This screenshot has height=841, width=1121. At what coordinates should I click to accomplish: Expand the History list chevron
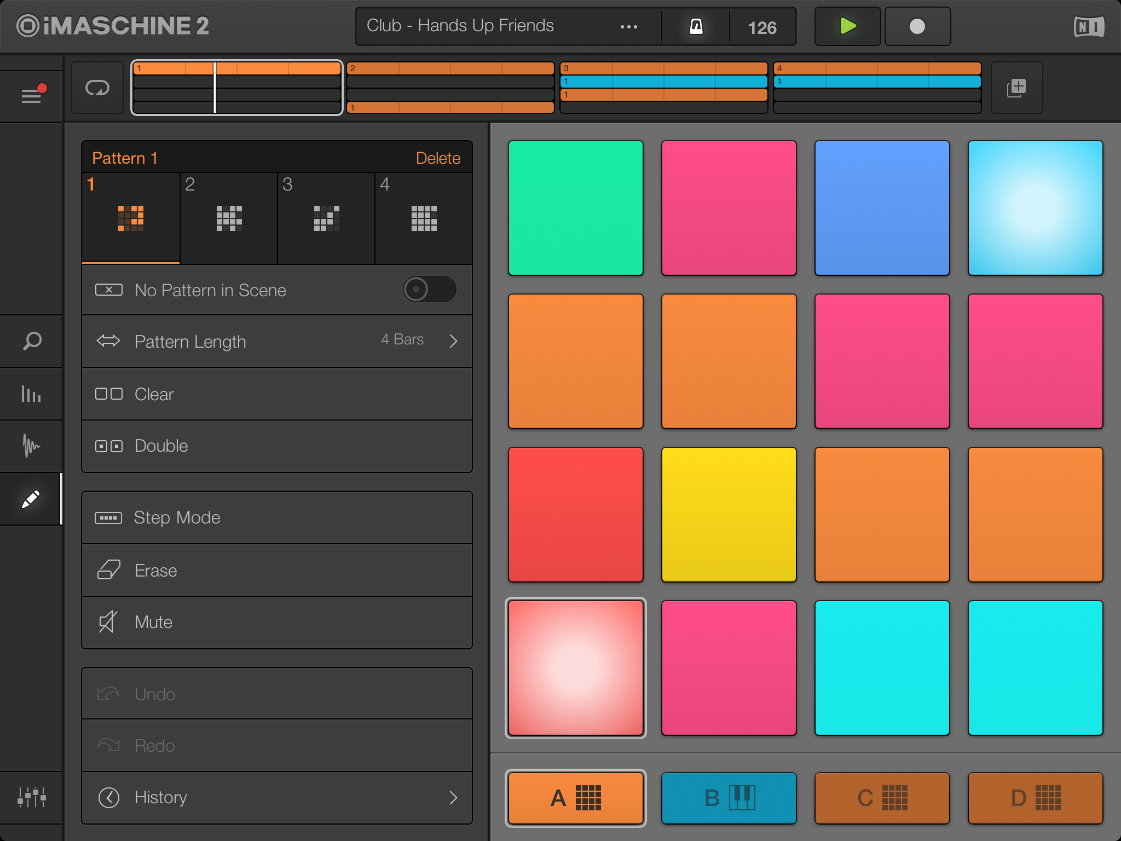(x=453, y=798)
